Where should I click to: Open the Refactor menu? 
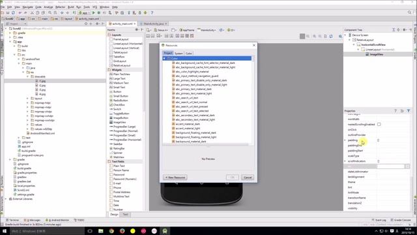[x=60, y=7]
